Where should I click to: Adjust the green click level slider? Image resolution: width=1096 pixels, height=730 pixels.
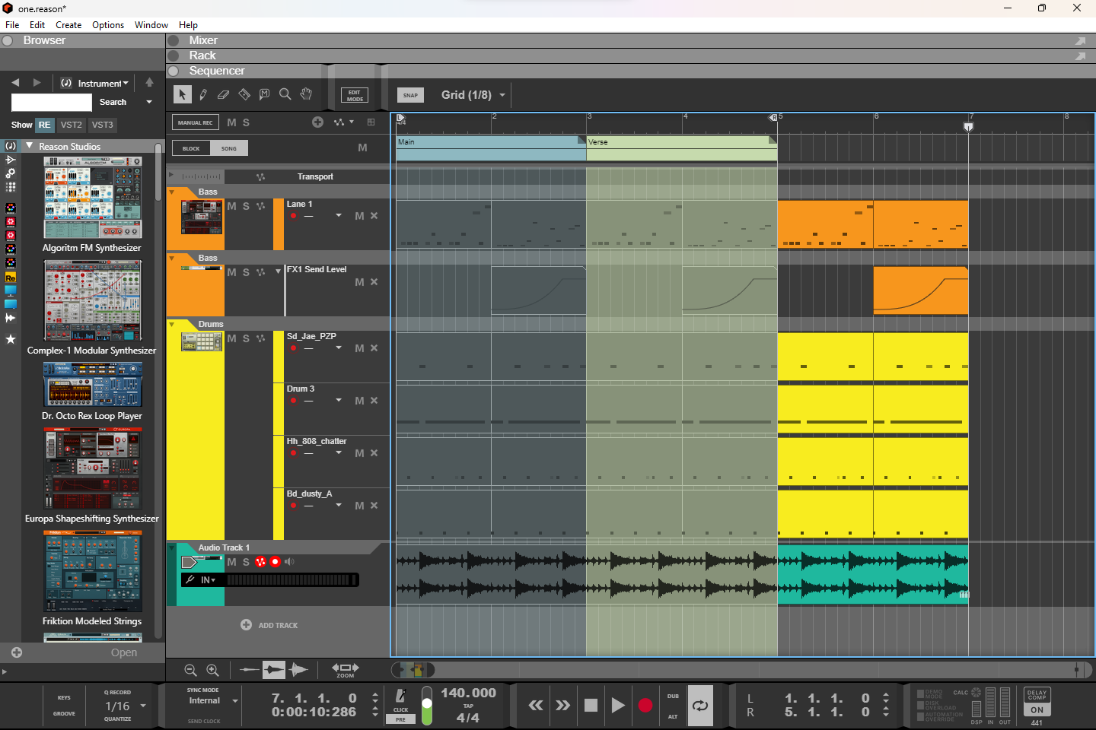coord(427,705)
